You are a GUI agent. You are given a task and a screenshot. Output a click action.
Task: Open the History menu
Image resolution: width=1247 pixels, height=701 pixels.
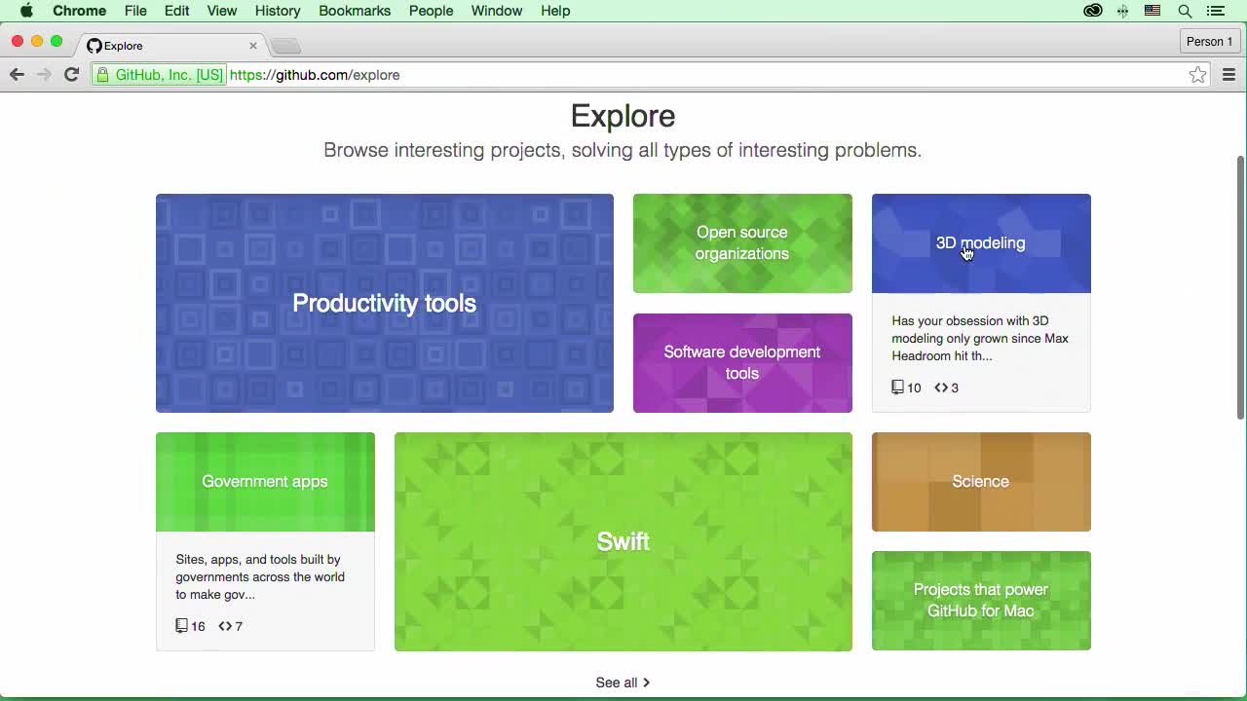click(x=278, y=11)
